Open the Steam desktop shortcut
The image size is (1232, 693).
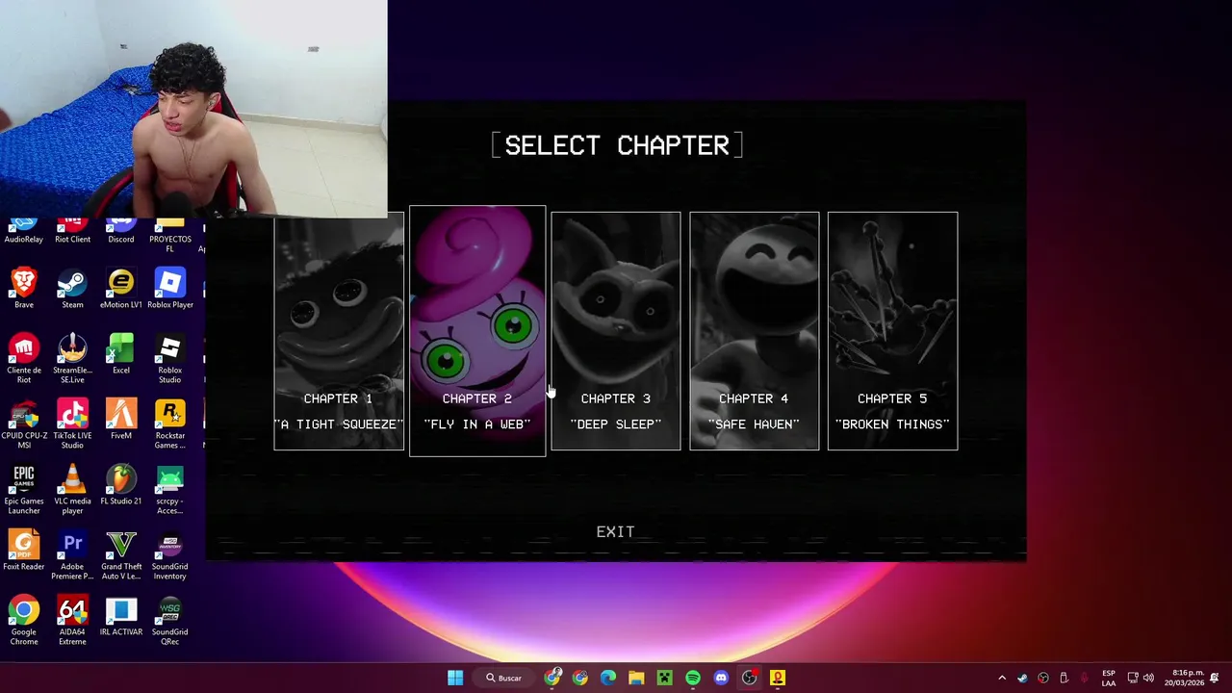(x=72, y=289)
